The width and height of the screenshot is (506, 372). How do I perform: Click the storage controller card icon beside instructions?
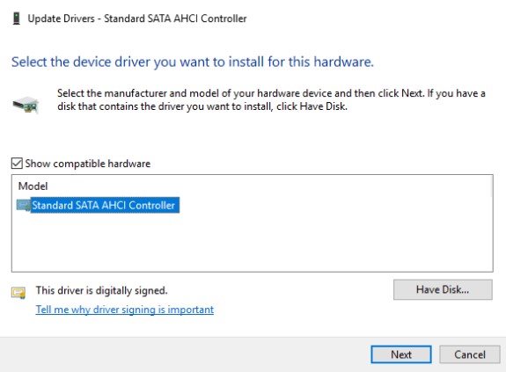pos(26,105)
